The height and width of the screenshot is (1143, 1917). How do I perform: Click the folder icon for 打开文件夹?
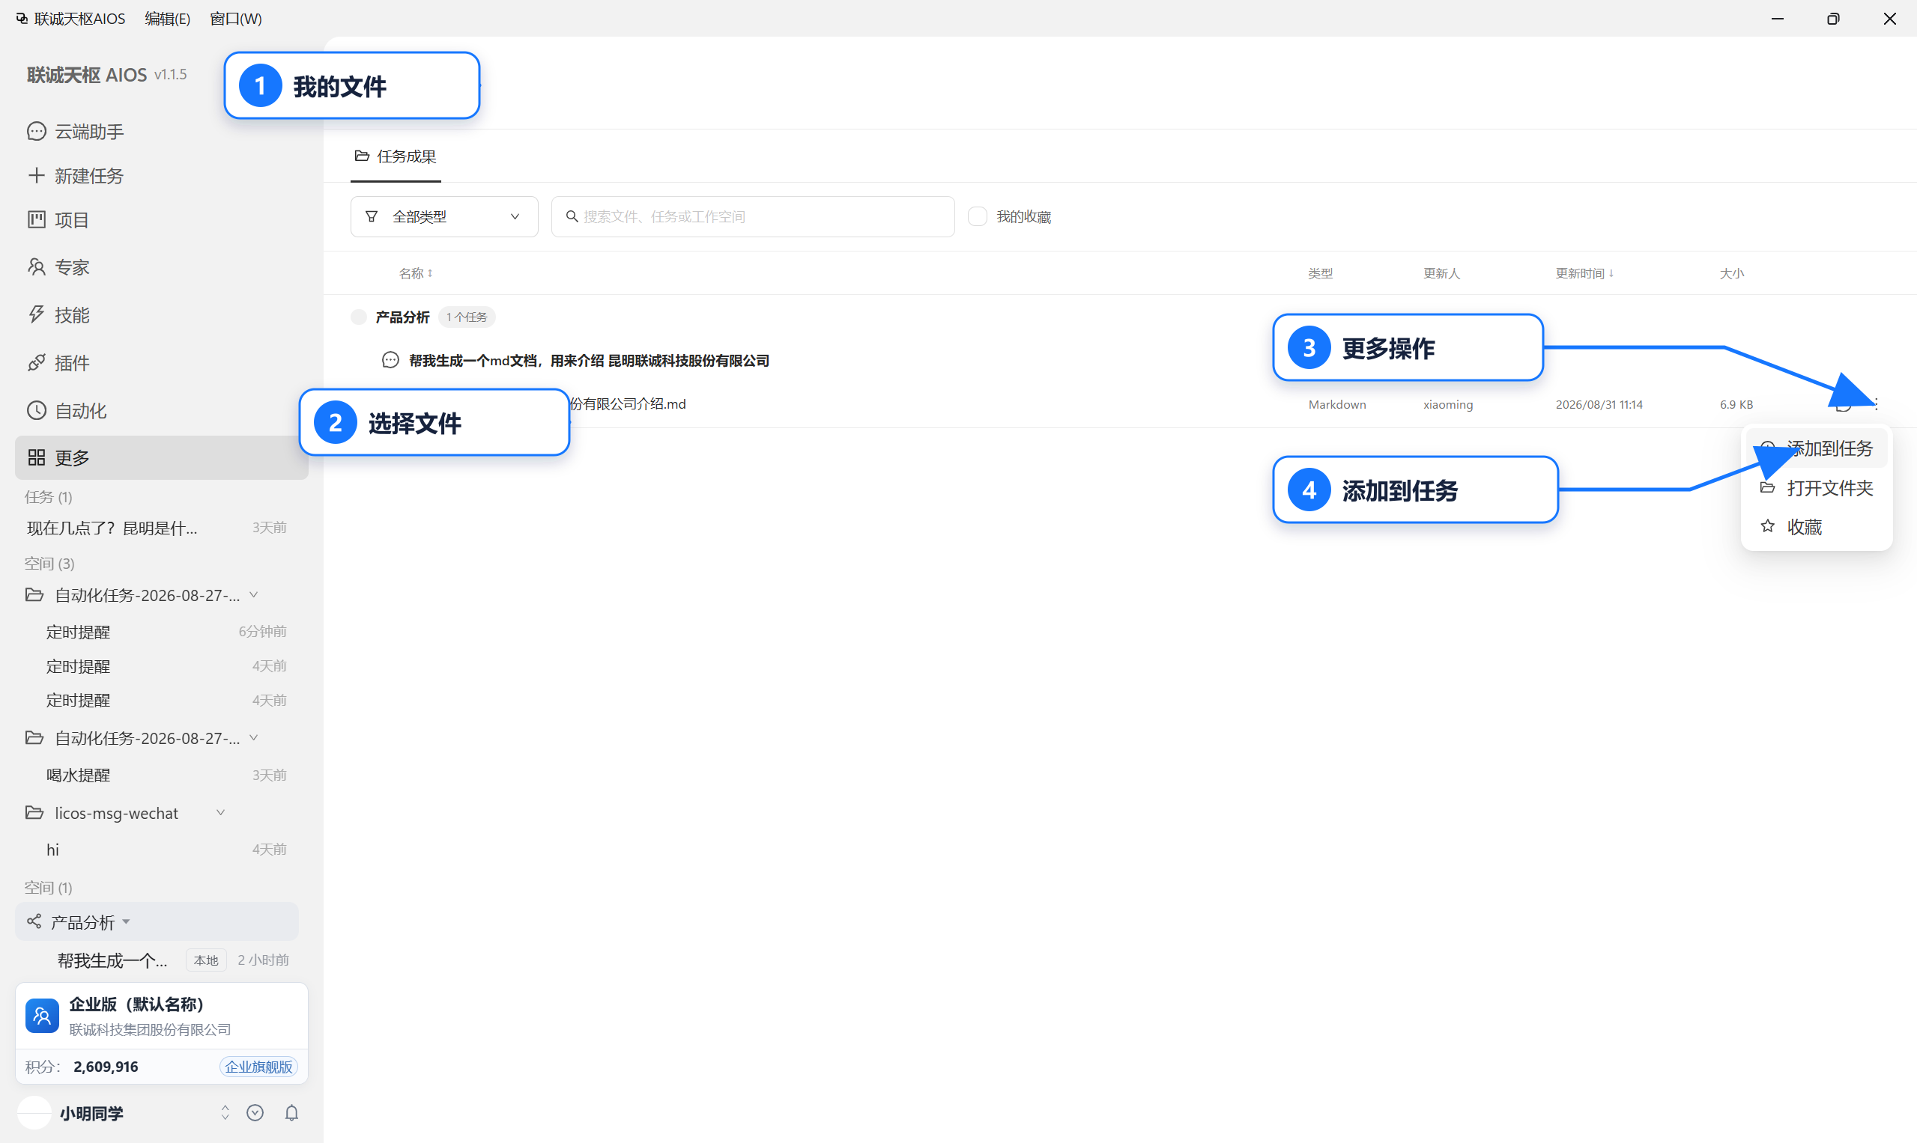(1767, 487)
